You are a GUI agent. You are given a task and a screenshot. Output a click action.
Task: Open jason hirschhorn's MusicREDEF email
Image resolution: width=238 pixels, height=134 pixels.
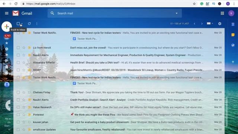[x=119, y=70]
